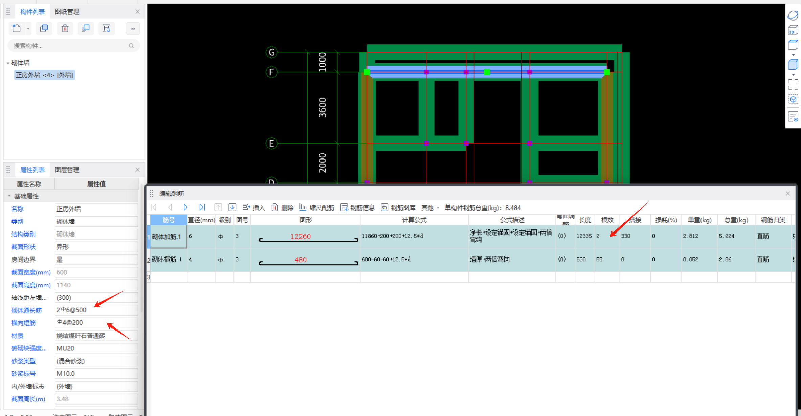Screen dimensions: 801x416
Task: Click 材质 value 烧结煤矸石普通砖
Action: (x=96, y=336)
